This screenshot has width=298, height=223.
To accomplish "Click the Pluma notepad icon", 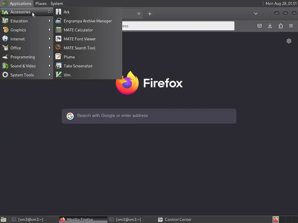I will [58, 57].
